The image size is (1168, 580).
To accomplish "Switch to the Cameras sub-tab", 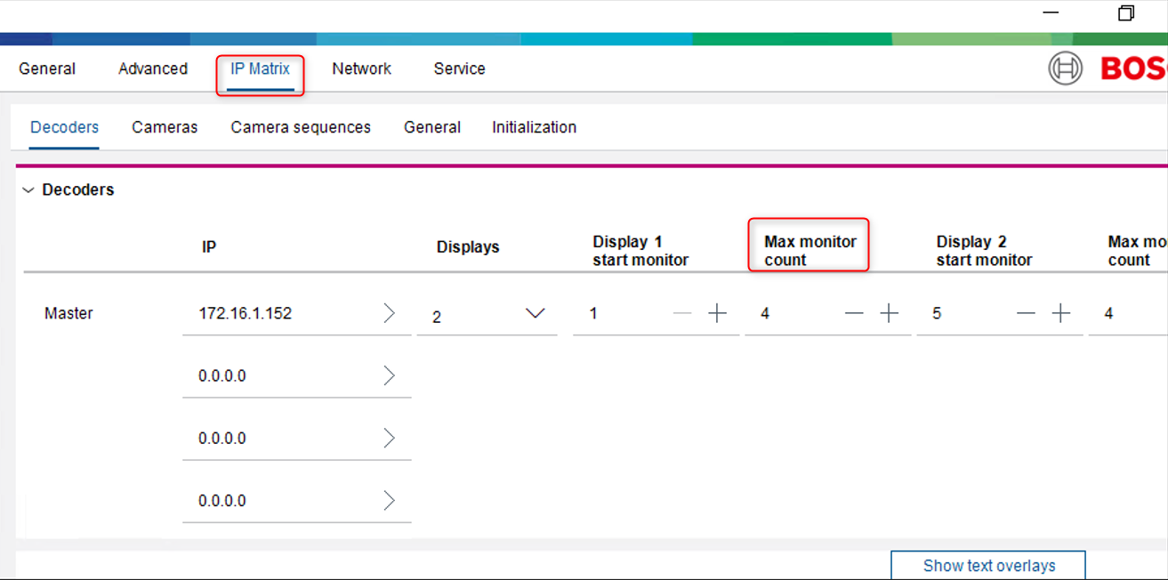I will [165, 127].
